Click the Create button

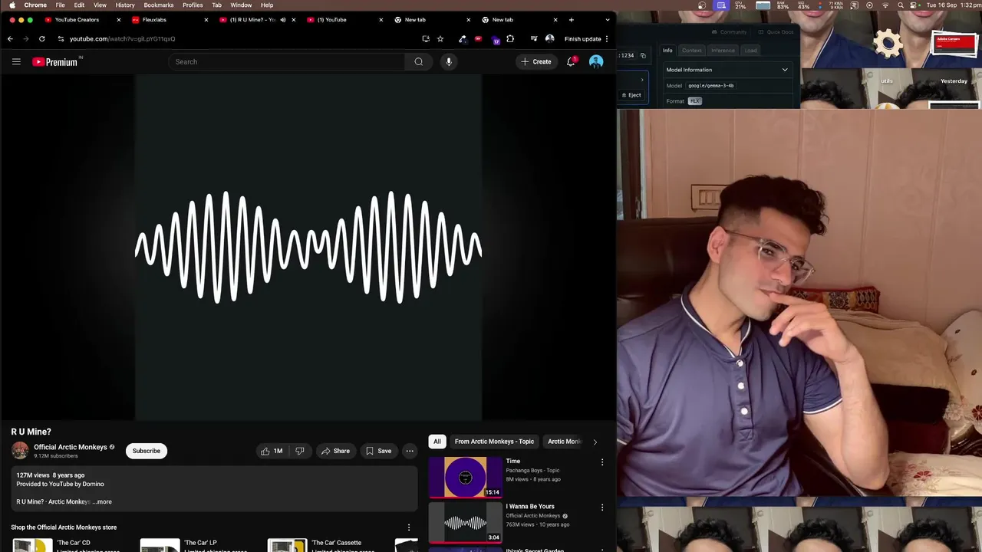click(x=535, y=61)
